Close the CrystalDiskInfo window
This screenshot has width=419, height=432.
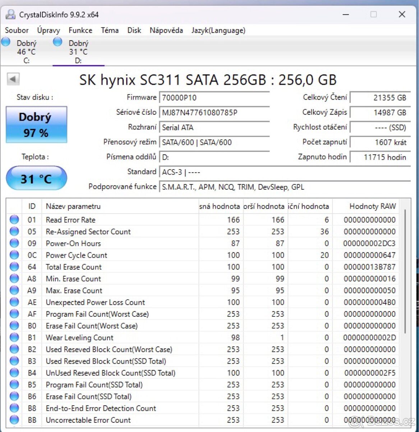click(402, 14)
